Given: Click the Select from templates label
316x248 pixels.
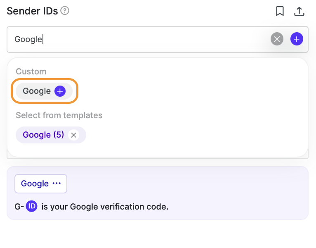Looking at the screenshot, I should click(59, 115).
